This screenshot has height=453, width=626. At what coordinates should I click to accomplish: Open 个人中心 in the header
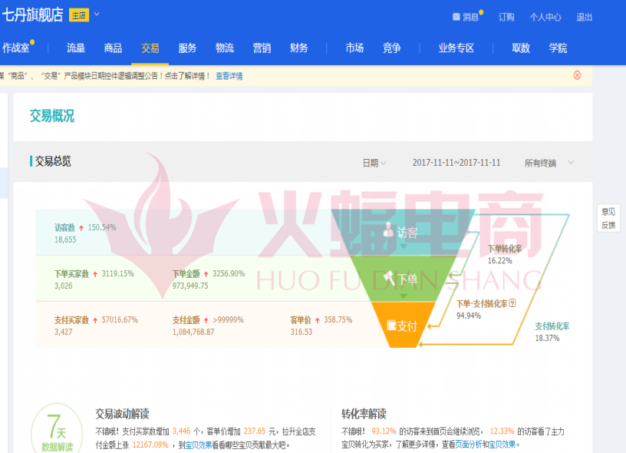tap(545, 17)
